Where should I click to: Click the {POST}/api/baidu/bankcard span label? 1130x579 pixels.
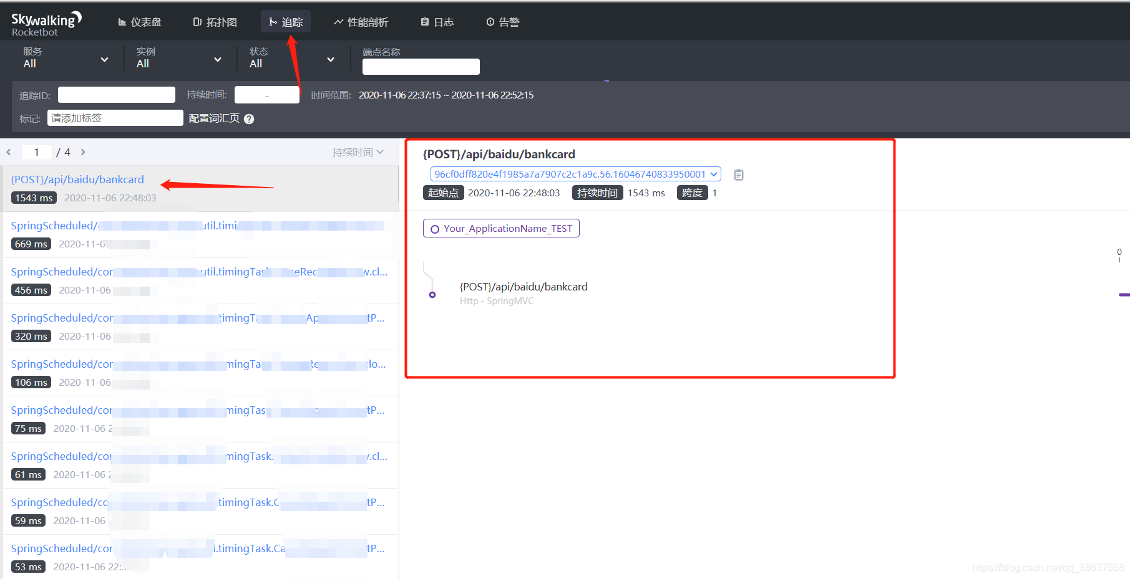(x=524, y=287)
